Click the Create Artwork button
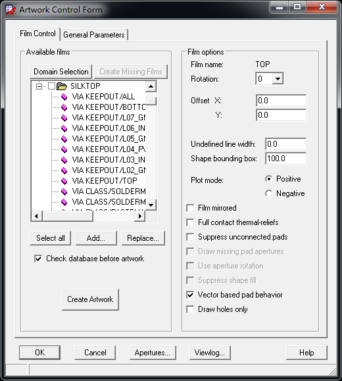 click(90, 299)
